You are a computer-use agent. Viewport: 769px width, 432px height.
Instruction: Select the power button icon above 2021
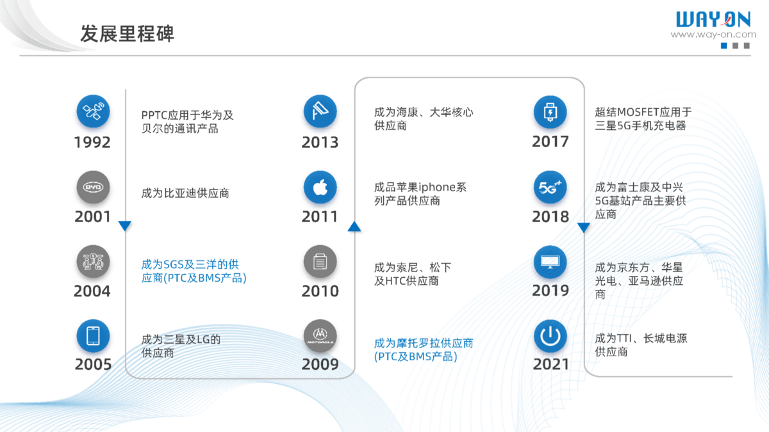click(x=550, y=337)
